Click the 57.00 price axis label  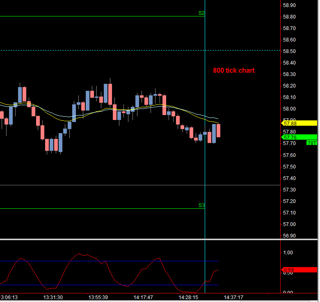(289, 224)
